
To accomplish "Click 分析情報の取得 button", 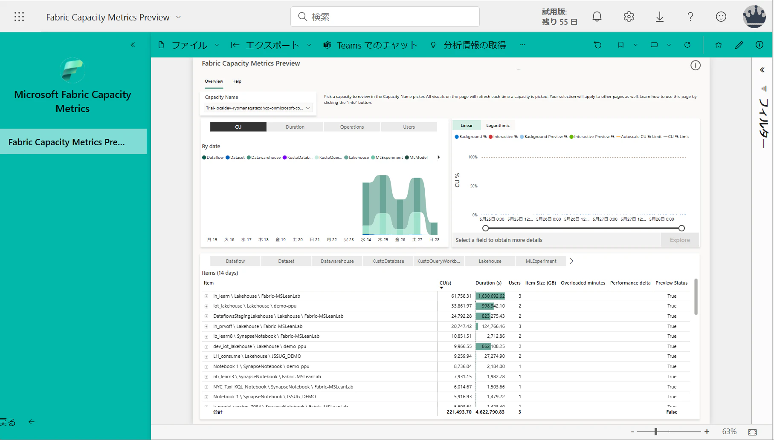I will 468,45.
